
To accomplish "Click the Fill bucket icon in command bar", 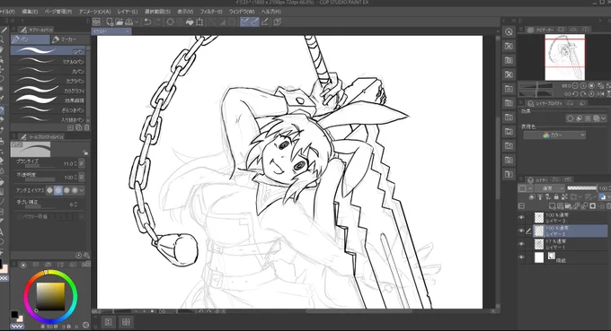I will [x=190, y=22].
